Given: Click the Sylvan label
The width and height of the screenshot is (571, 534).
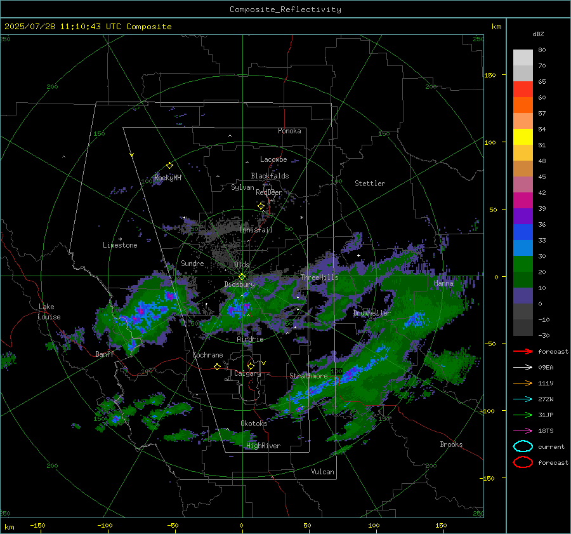Looking at the screenshot, I should tap(242, 187).
